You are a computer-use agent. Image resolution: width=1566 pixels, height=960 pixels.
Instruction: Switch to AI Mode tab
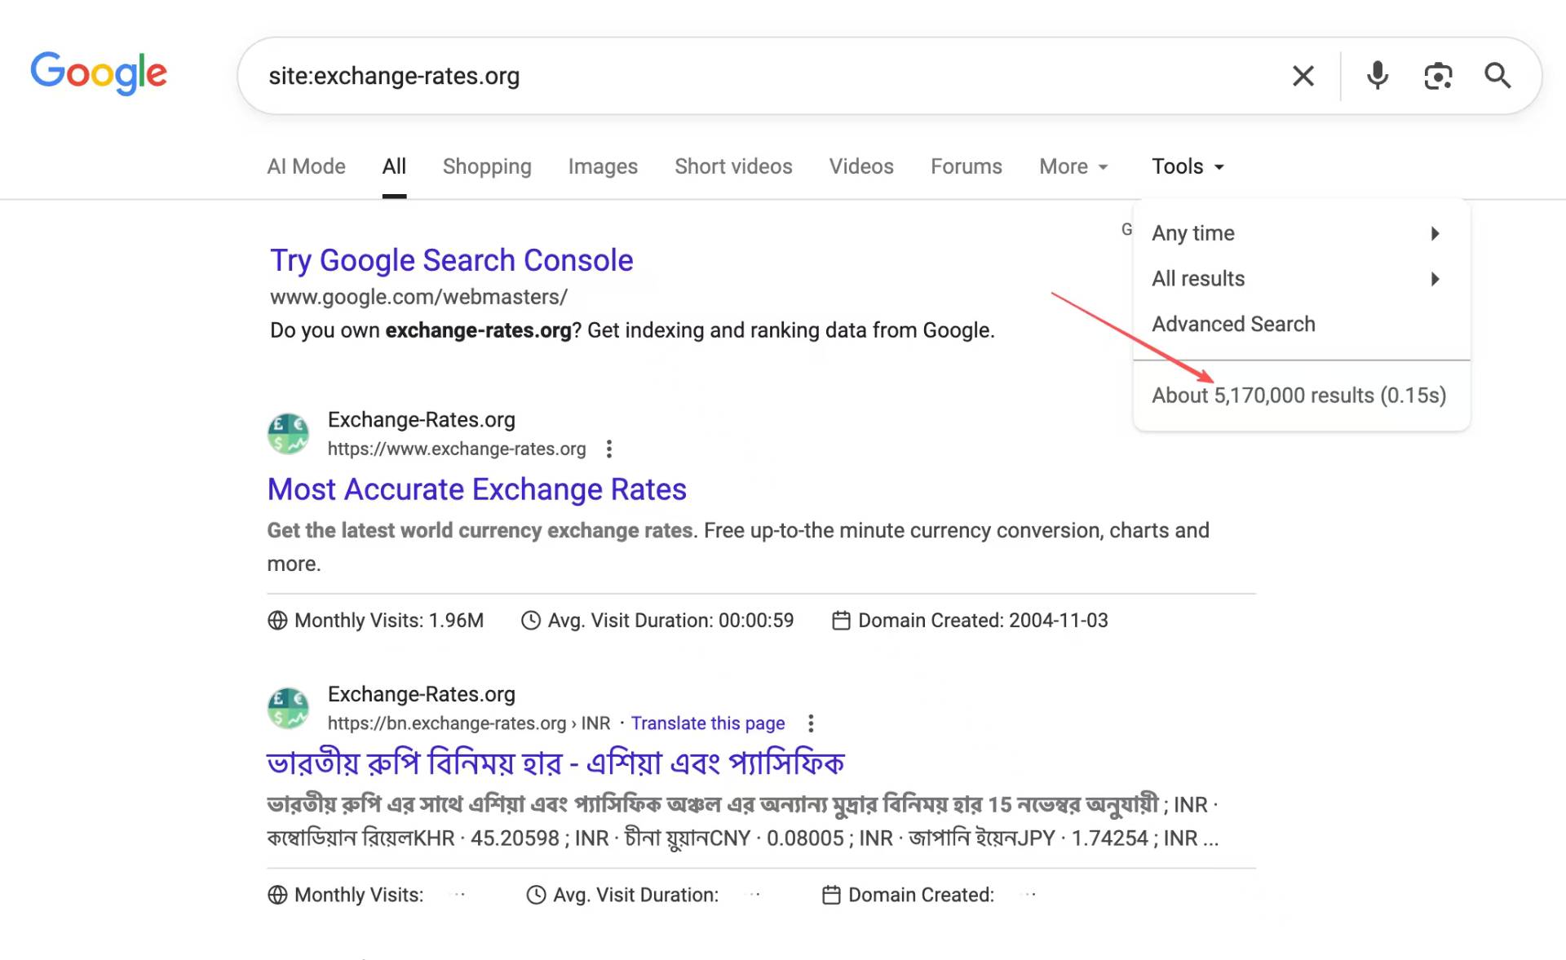click(307, 166)
